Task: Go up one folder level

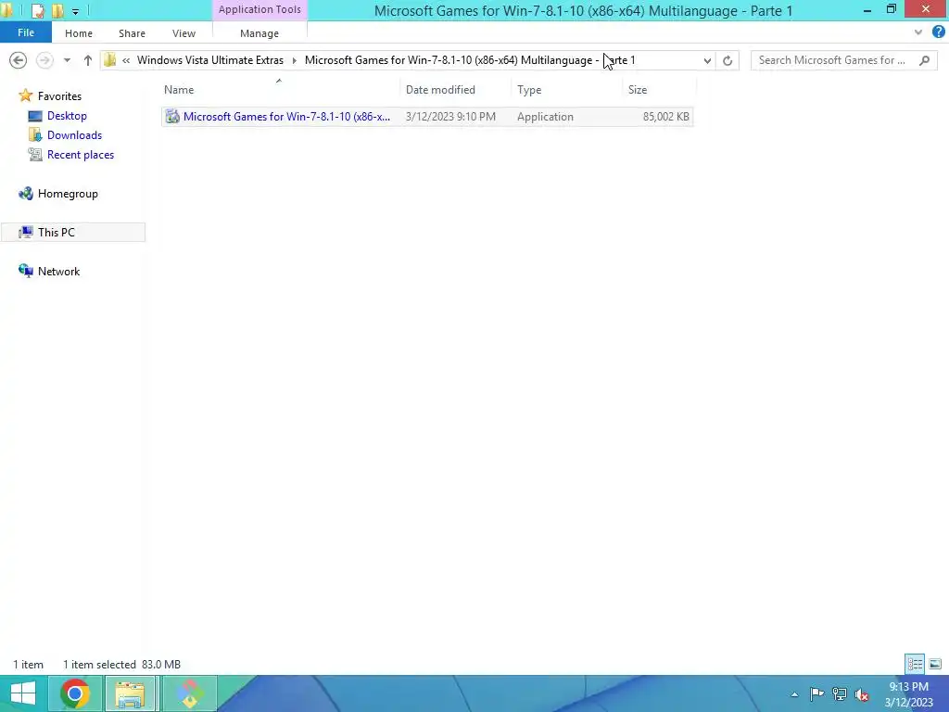Action: point(88,60)
